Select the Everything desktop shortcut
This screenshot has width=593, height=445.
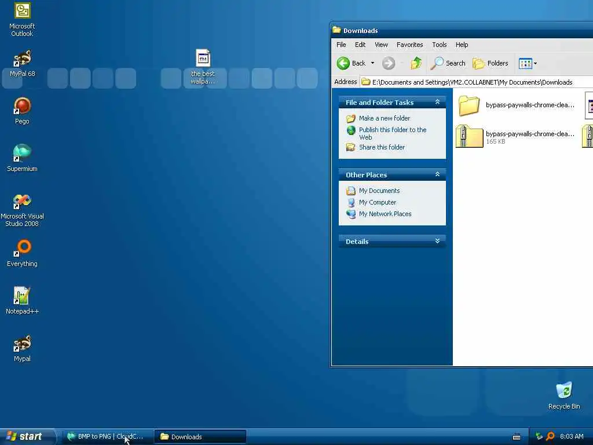22,253
